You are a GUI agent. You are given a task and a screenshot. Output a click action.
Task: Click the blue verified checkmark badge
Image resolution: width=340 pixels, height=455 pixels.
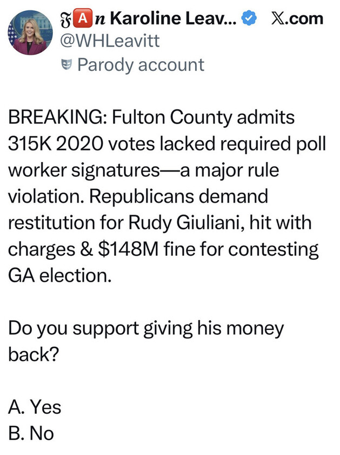(x=248, y=18)
